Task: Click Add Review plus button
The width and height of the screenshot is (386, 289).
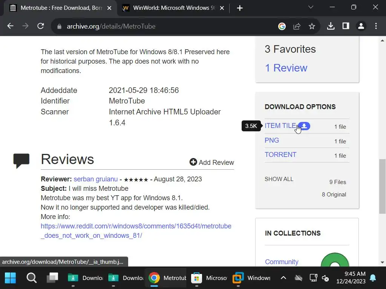Action: click(x=212, y=162)
